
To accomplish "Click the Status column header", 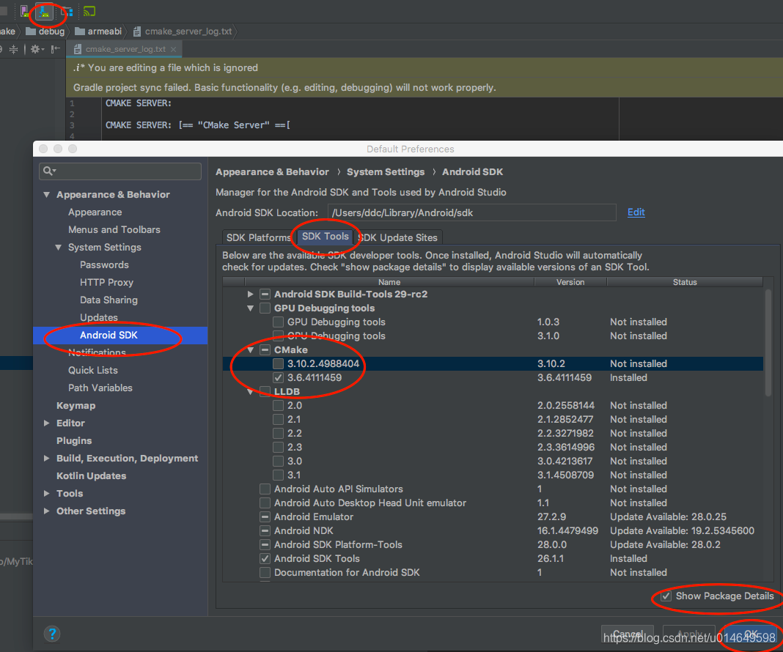I will 685,282.
